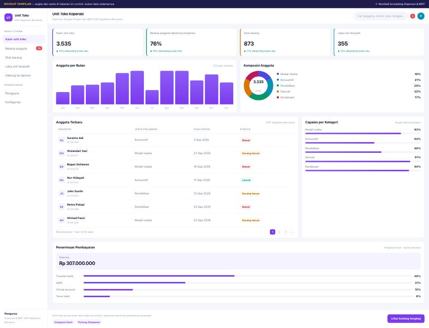Open the Belanja anggota dipotong simpanan card
The image size is (429, 328).
[192, 42]
